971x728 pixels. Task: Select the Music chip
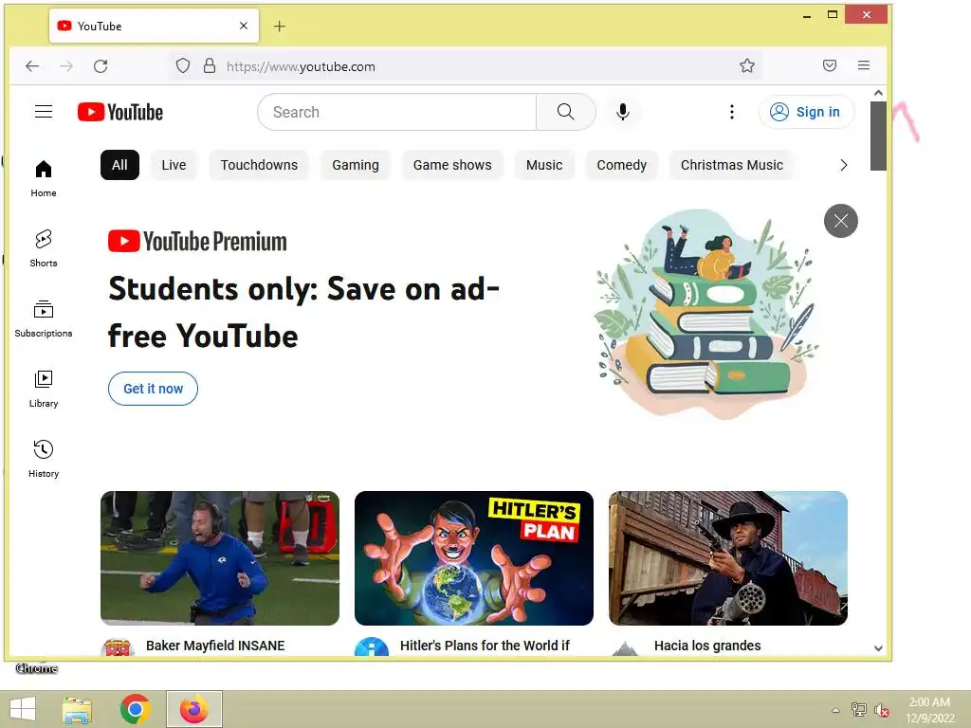point(544,165)
